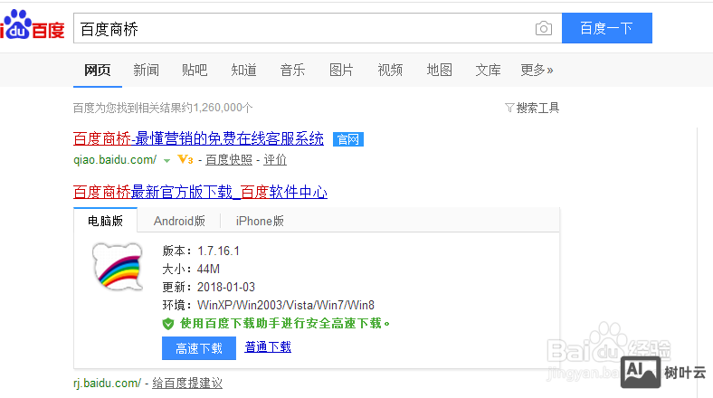Open 百度商桥最新官方版下载 result title
Screen dimensions: 713x398
[x=200, y=192]
